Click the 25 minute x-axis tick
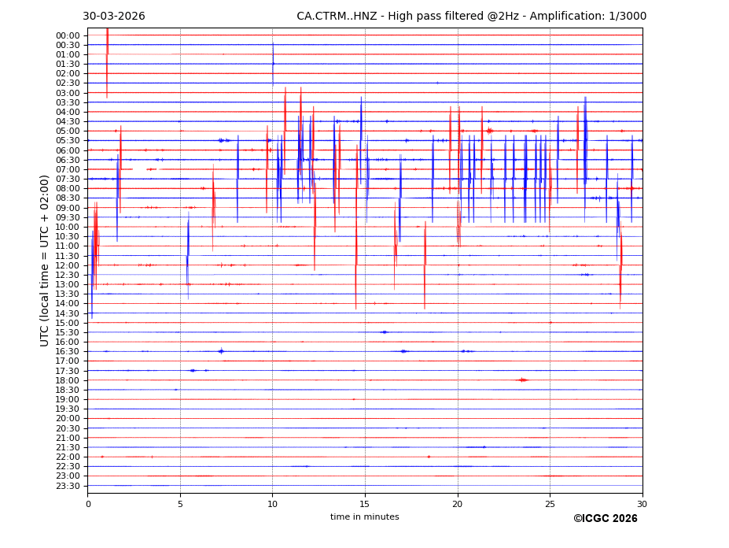Screen dimensions: 729x548 (x=550, y=504)
